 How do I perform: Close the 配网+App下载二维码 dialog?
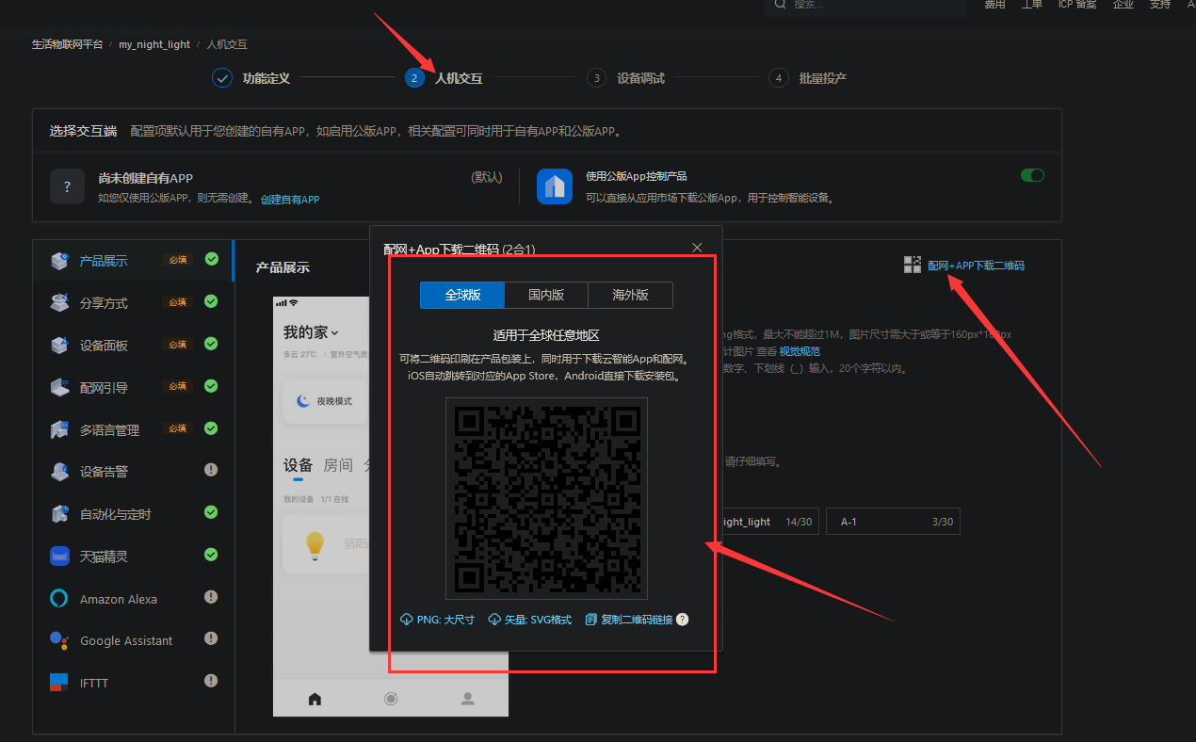point(697,248)
